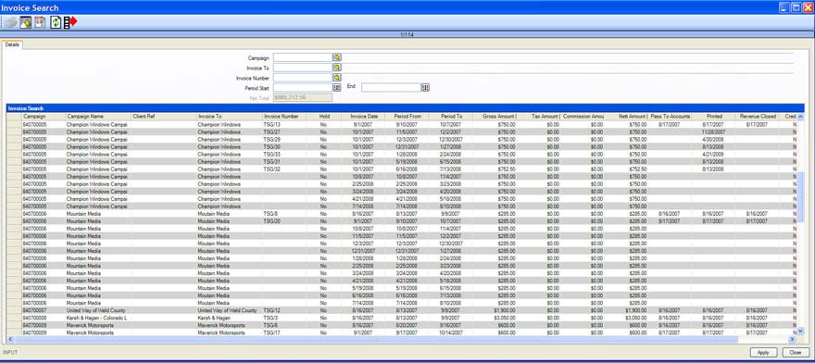Click the 11/28/2007 printed date cell
This screenshot has width=815, height=363.
[713, 132]
